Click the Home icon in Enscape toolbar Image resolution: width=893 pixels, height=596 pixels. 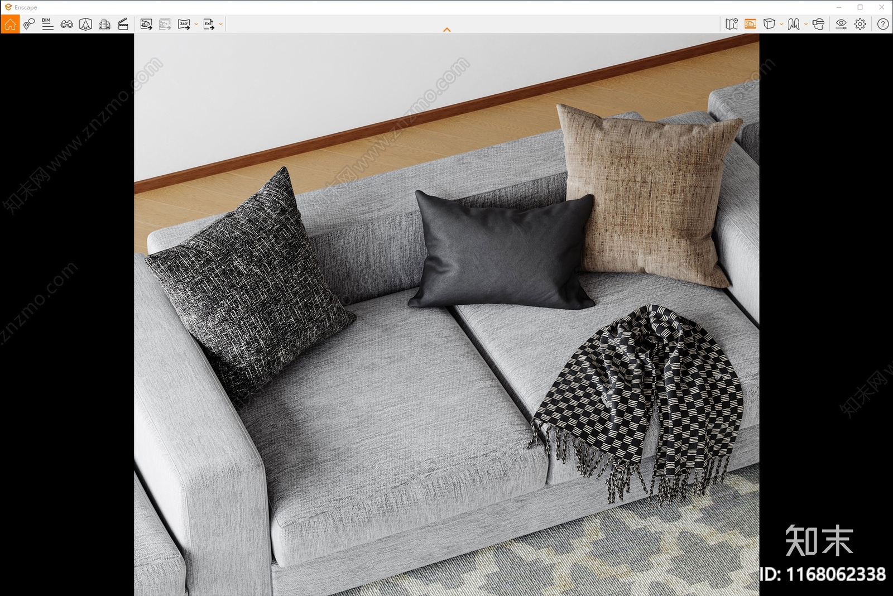point(10,24)
